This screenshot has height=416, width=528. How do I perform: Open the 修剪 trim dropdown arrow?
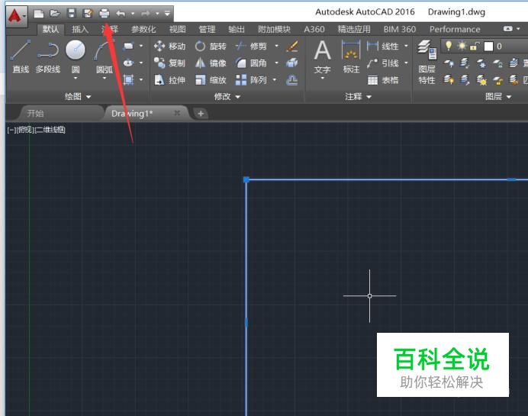pos(276,46)
